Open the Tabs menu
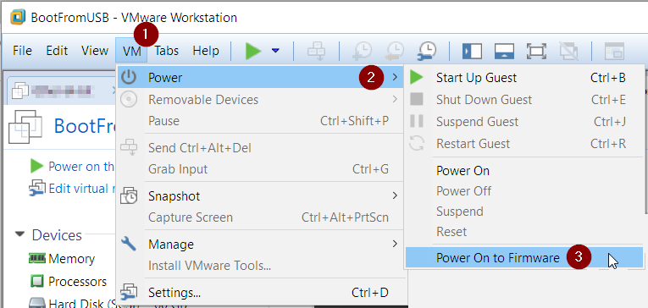The image size is (648, 308). click(x=167, y=51)
